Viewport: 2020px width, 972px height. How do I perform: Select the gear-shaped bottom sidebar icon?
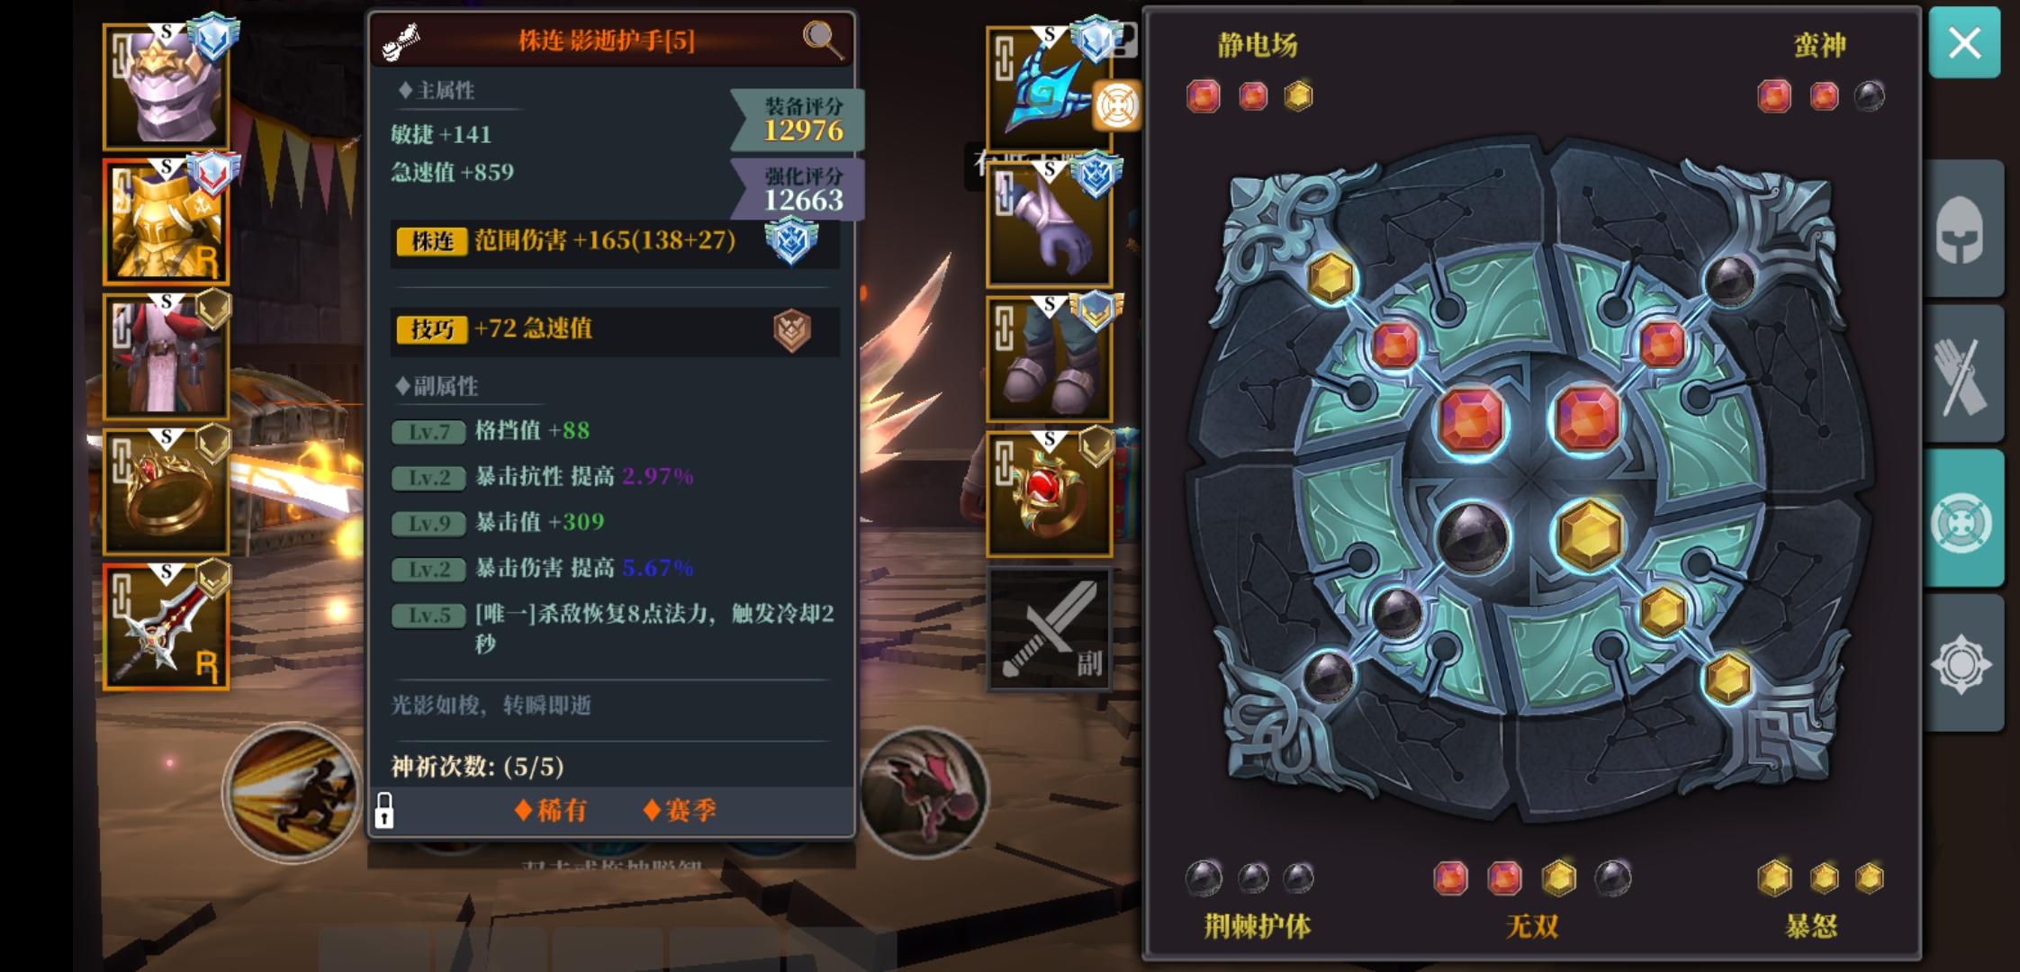point(1963,664)
